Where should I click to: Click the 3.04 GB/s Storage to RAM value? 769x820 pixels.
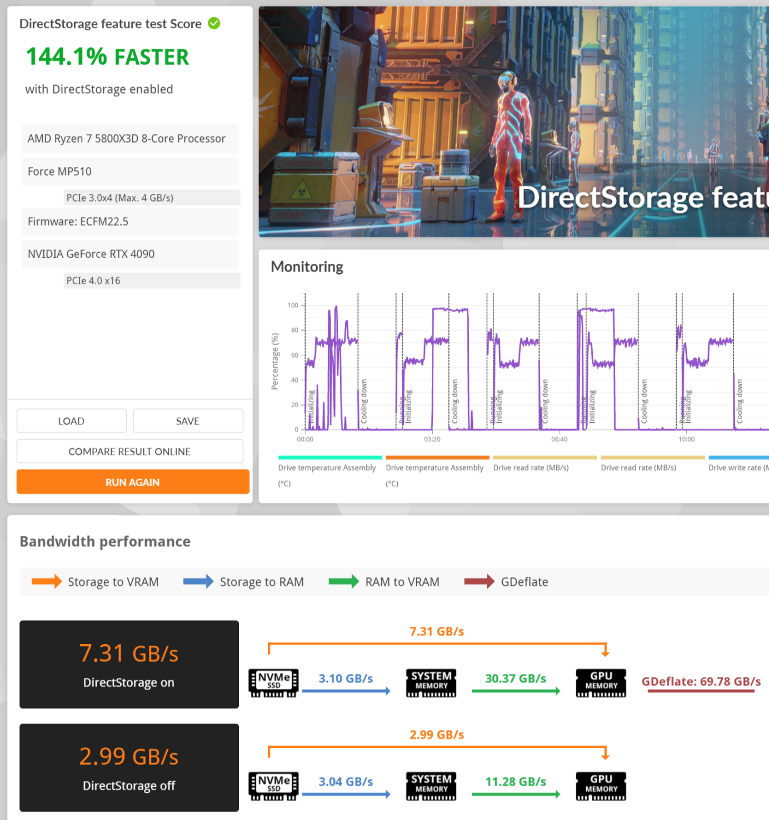pyautogui.click(x=346, y=782)
